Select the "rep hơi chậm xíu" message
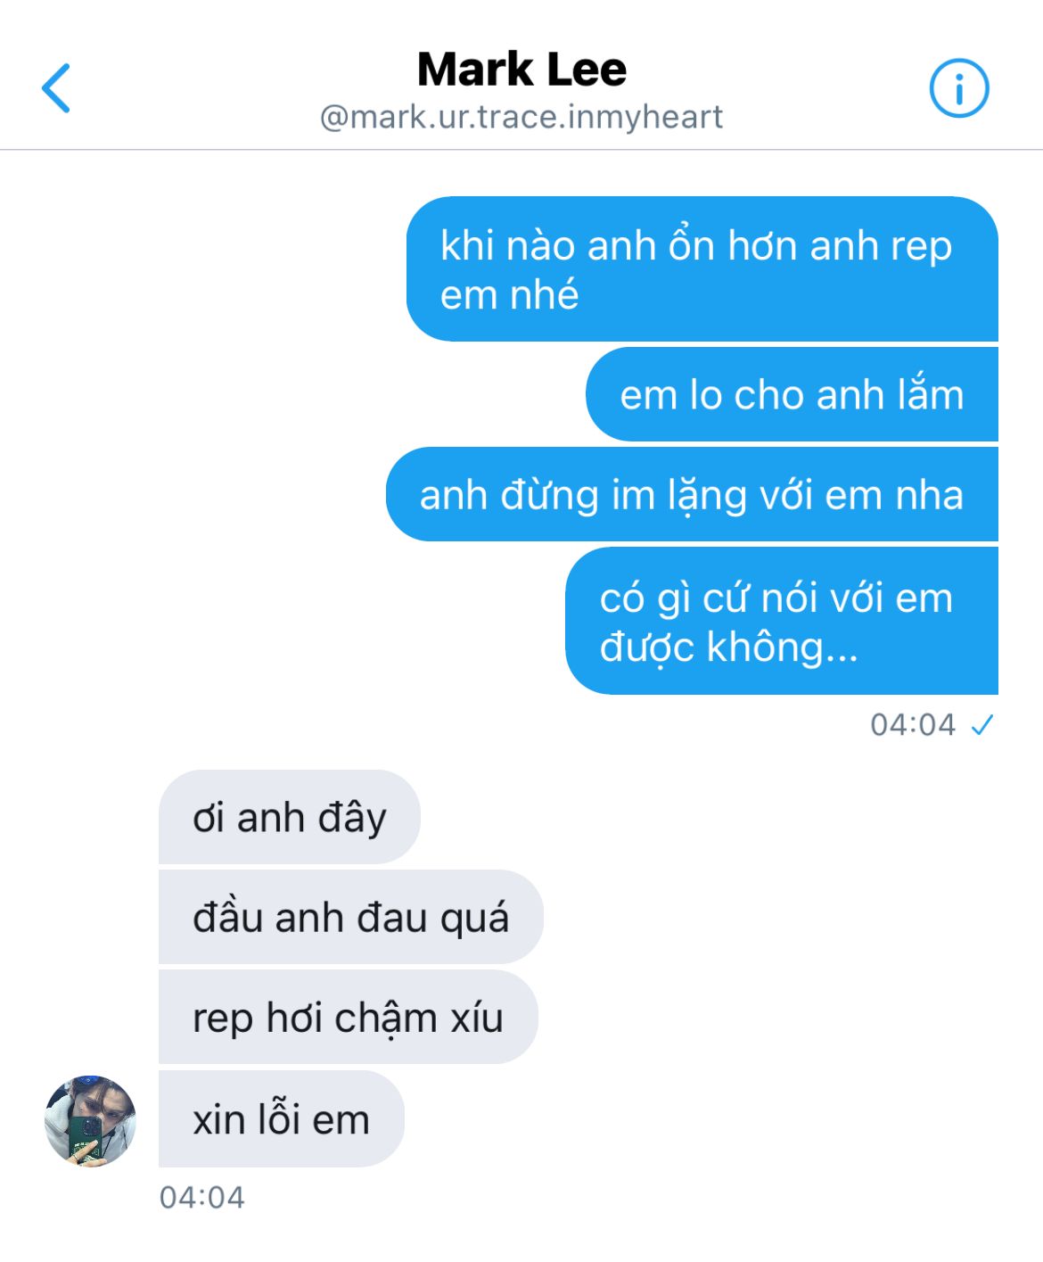 pos(348,1017)
